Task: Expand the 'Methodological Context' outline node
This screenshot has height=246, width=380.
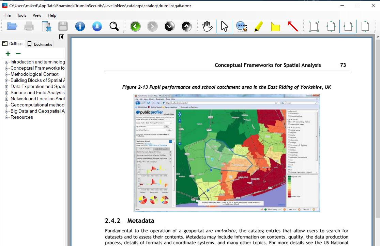Action: point(6,74)
